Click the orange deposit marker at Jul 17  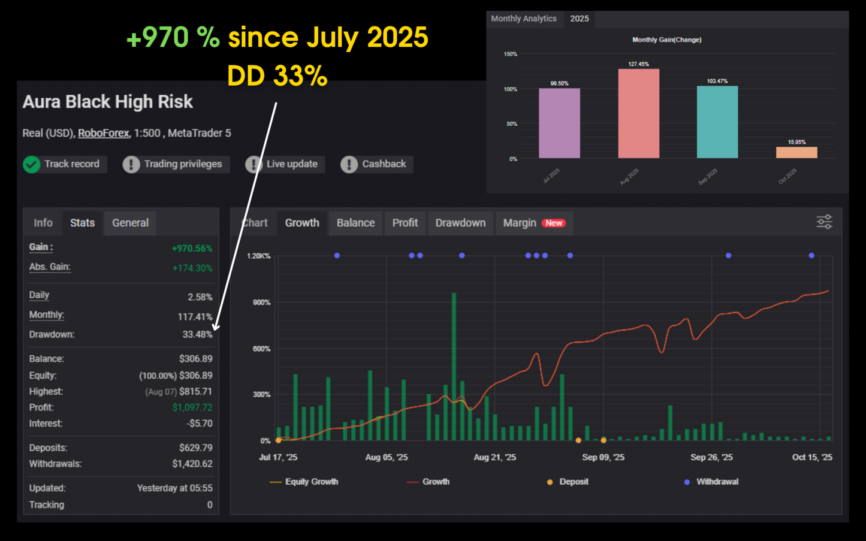point(279,440)
